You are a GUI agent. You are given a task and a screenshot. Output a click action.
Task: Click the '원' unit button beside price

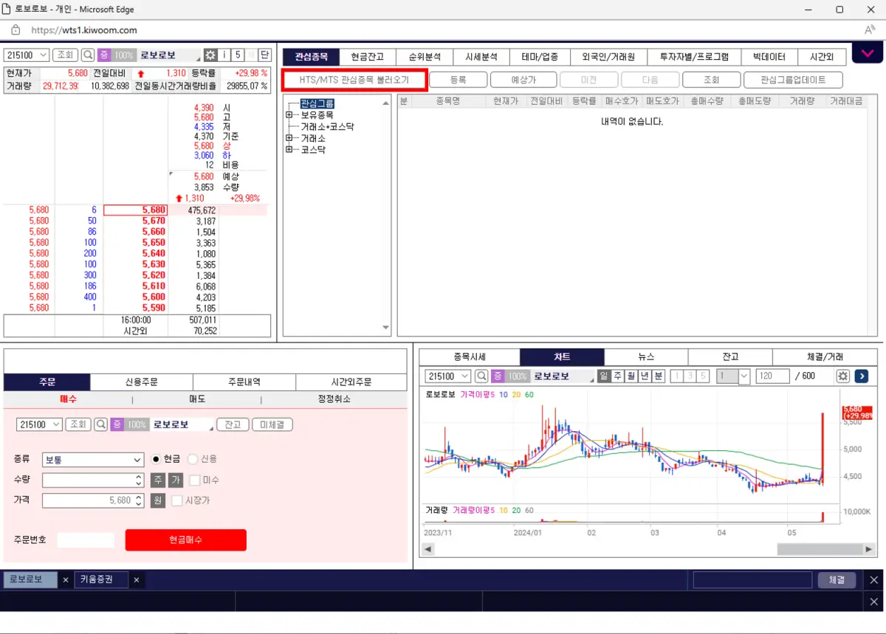click(158, 500)
